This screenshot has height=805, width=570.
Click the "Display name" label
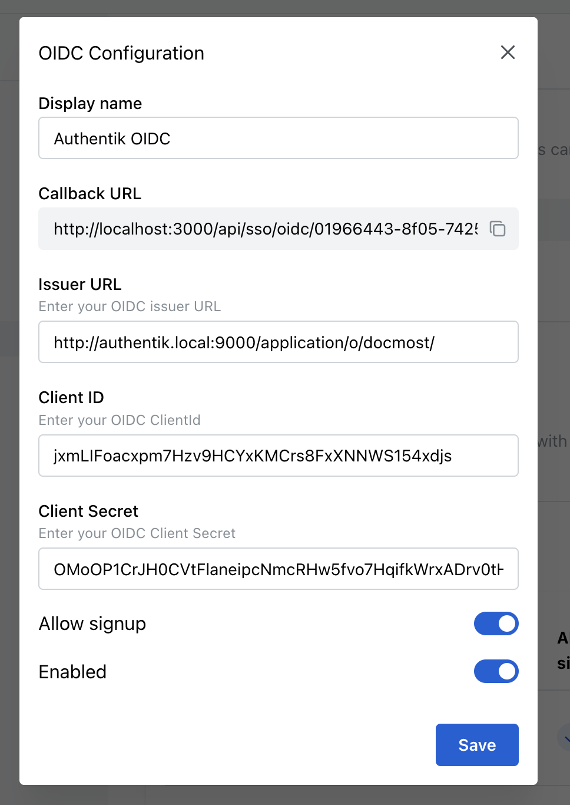[x=90, y=104]
